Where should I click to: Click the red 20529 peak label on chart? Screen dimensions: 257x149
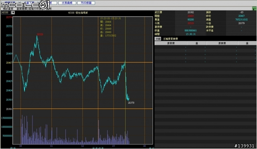pyautogui.click(x=40, y=35)
